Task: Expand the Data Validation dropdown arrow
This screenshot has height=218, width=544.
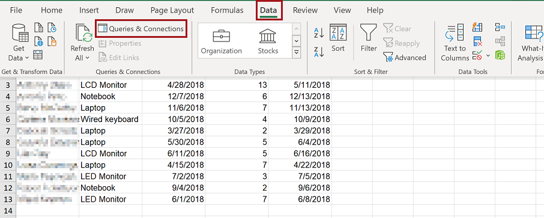Action: tap(488, 55)
